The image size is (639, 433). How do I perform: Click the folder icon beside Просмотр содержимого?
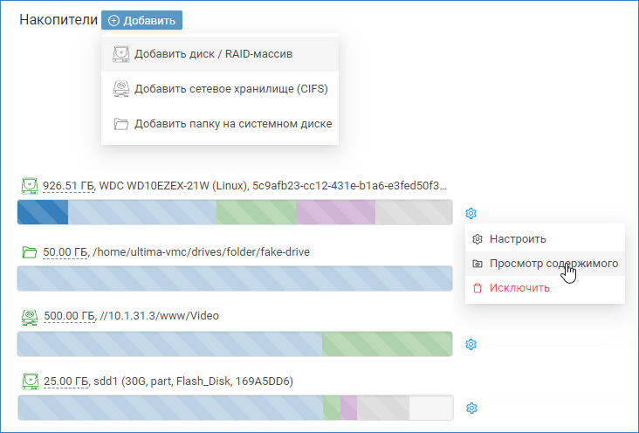[x=477, y=264]
